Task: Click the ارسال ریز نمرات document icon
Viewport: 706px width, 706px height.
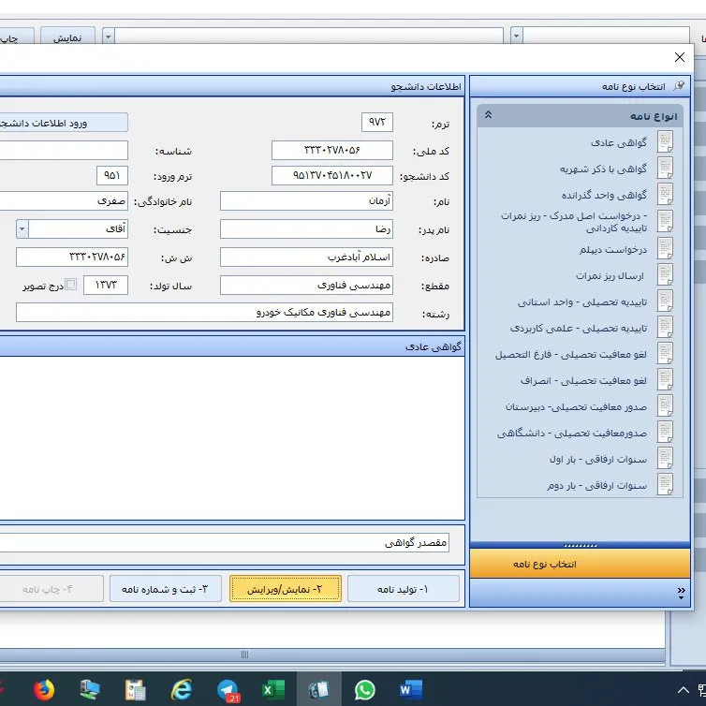Action: coord(665,276)
